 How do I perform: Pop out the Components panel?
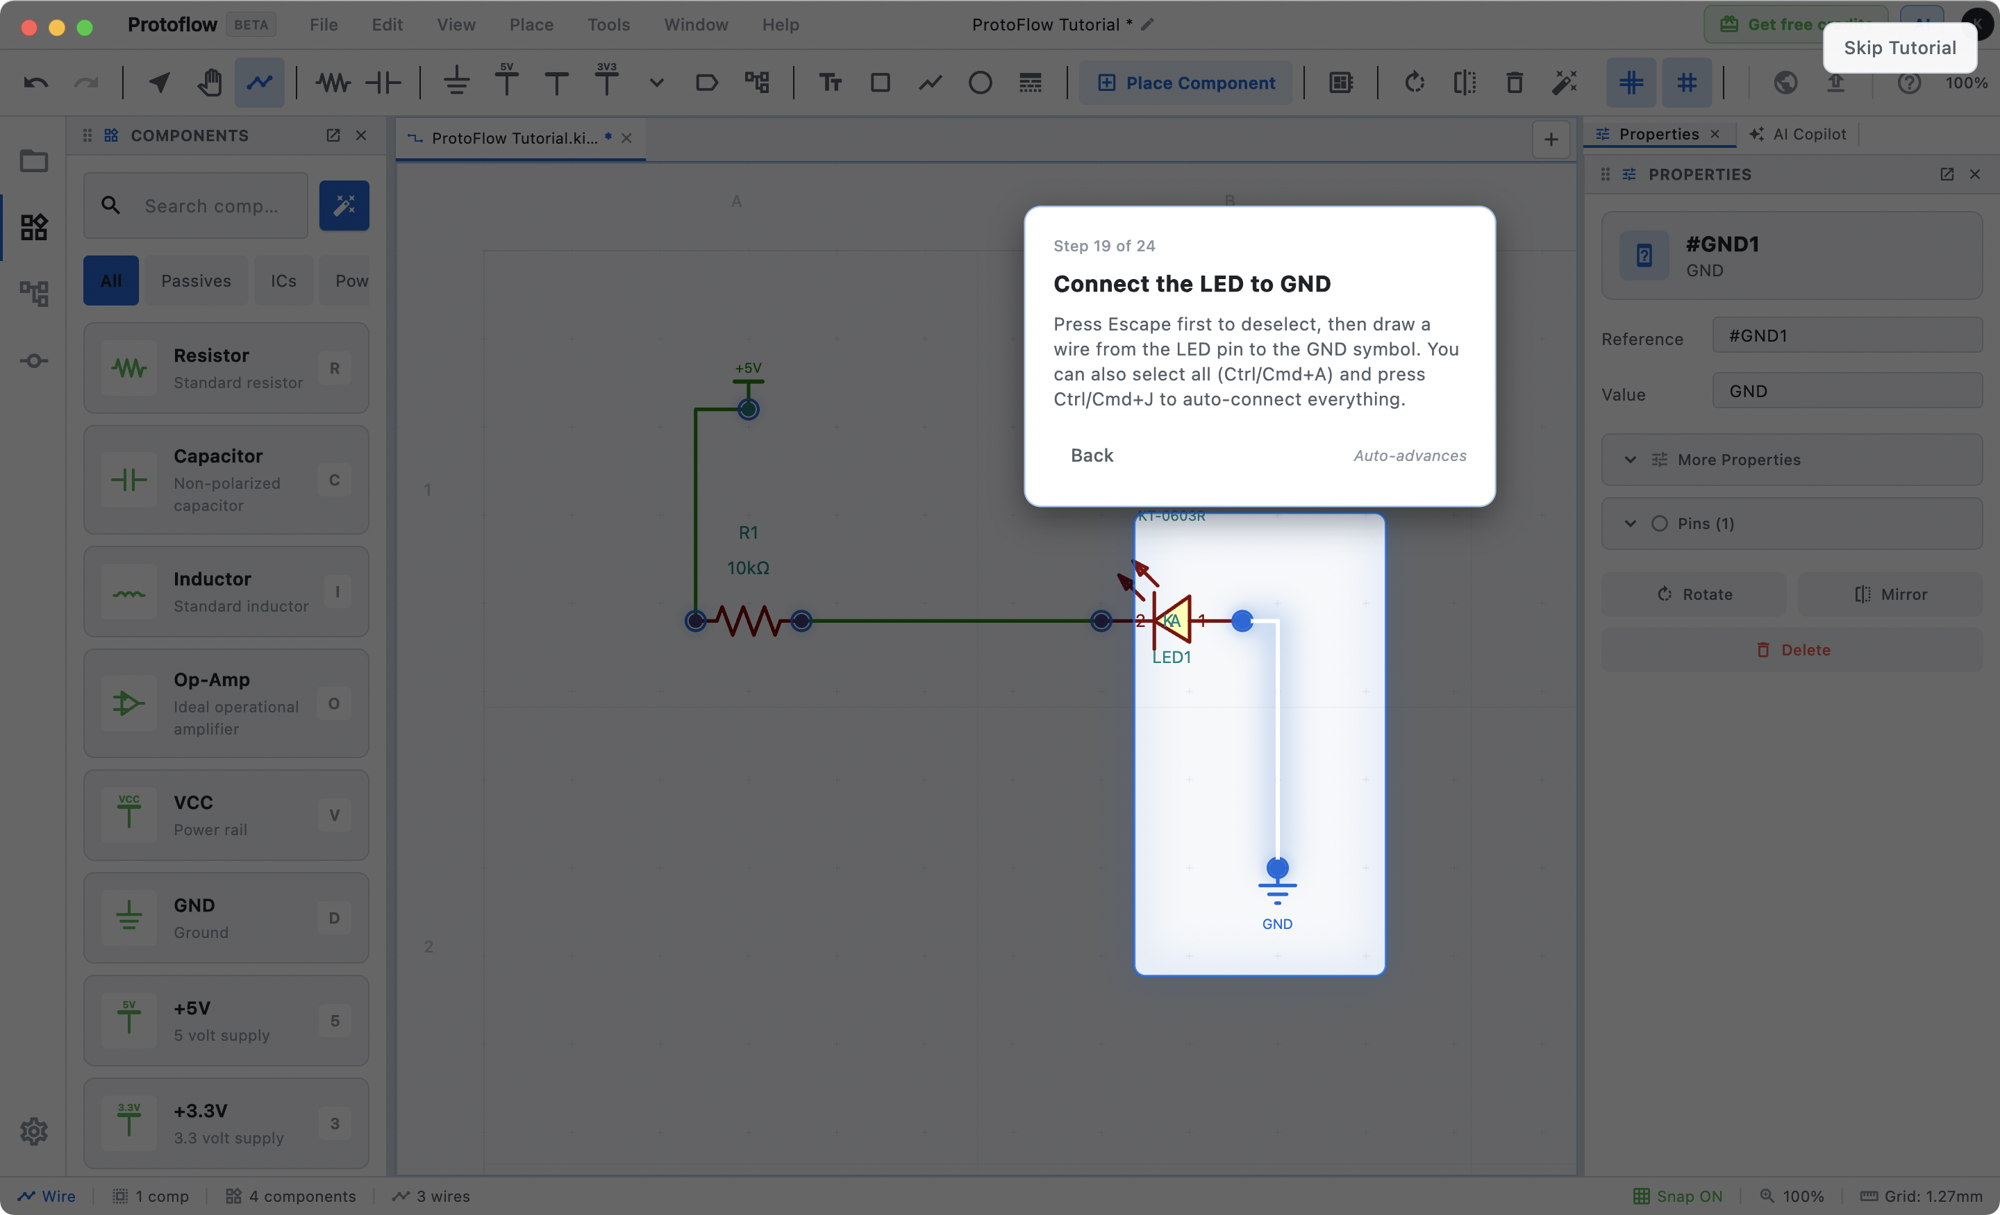[x=333, y=135]
